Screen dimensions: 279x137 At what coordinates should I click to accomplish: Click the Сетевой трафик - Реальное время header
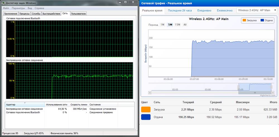coord(167,3)
